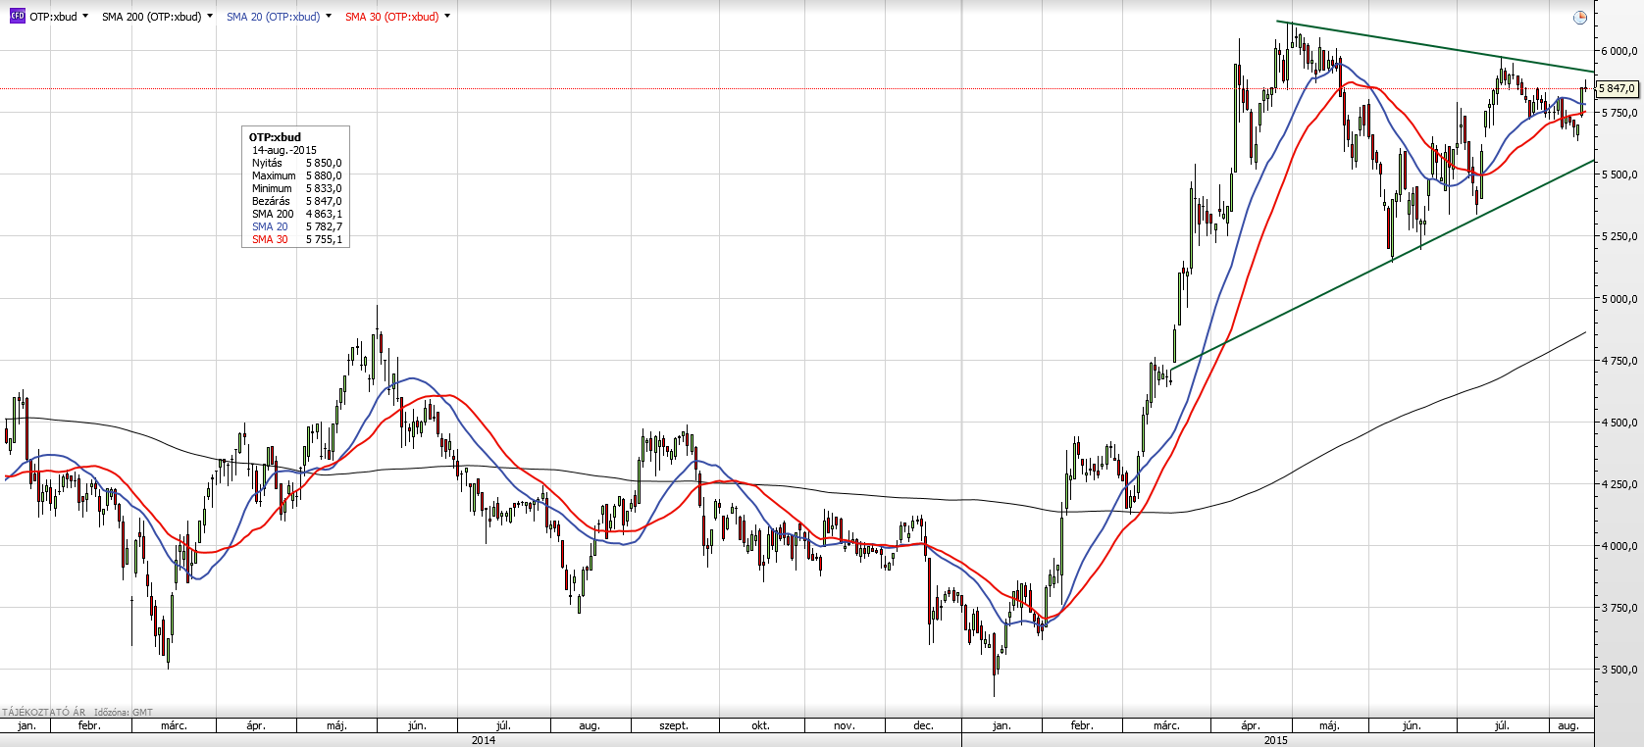Click the 5 847,0 current price tag on axis
The width and height of the screenshot is (1644, 747).
pyautogui.click(x=1617, y=88)
